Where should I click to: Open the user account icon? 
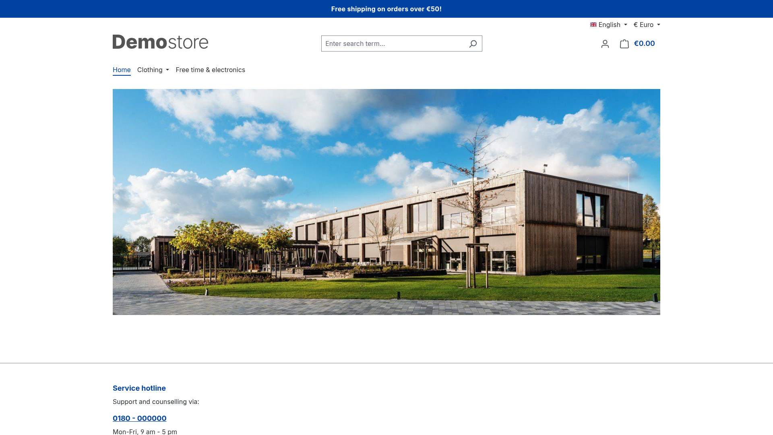click(x=605, y=44)
